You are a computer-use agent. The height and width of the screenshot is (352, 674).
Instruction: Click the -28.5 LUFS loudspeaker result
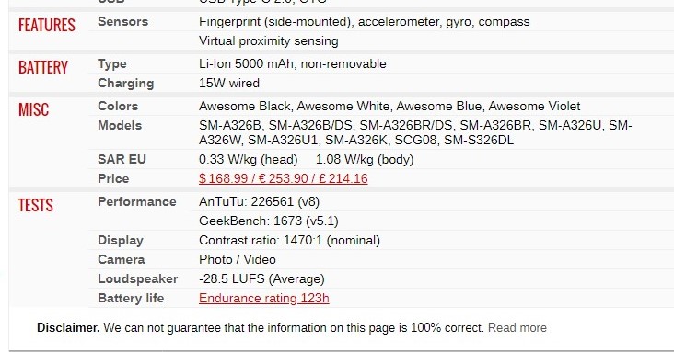(261, 279)
